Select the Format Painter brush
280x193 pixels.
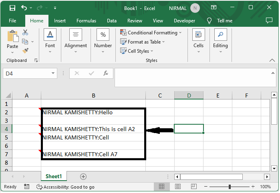pos(25,51)
